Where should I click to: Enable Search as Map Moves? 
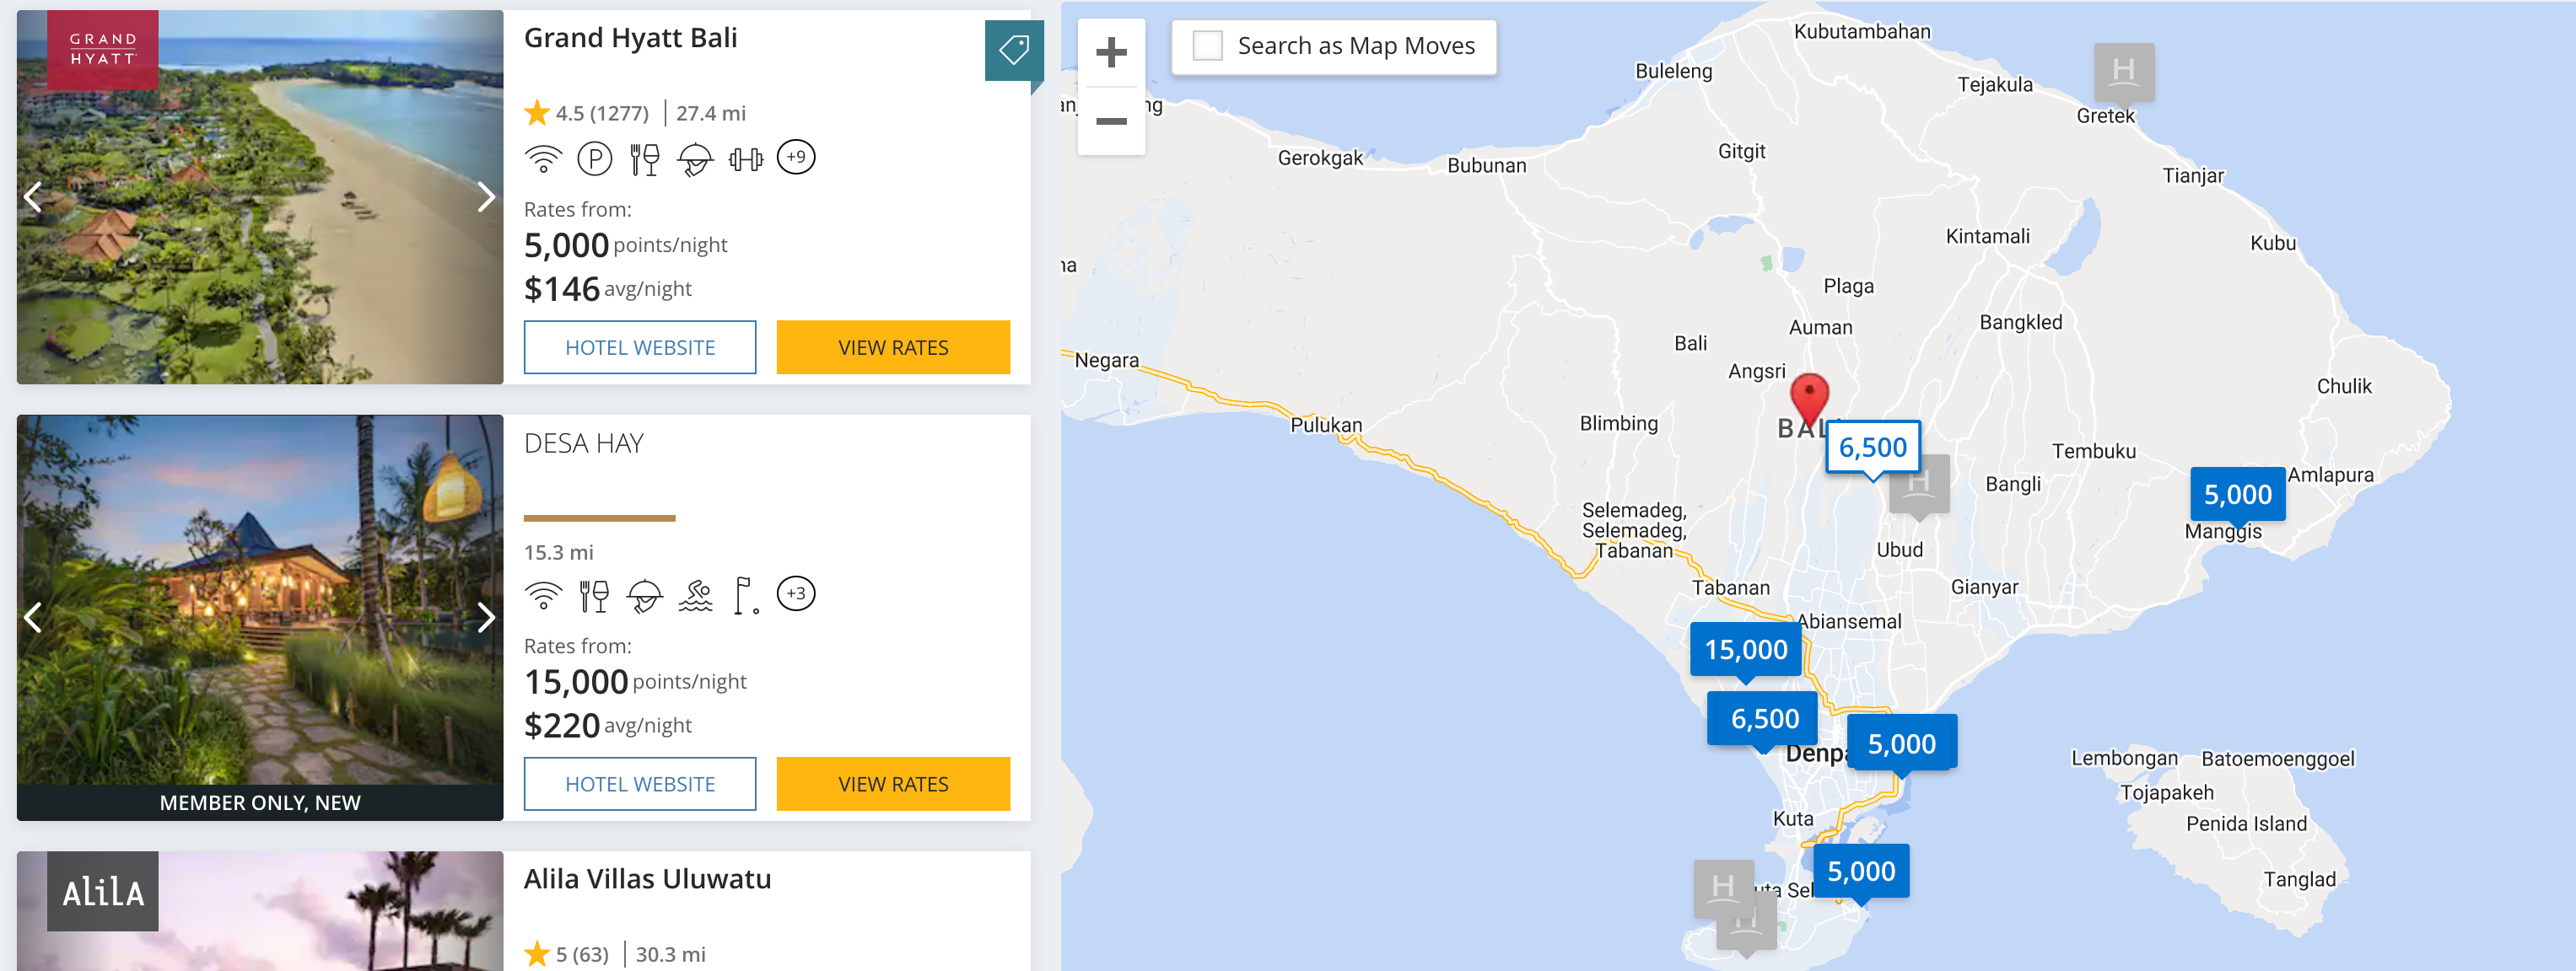(1207, 45)
